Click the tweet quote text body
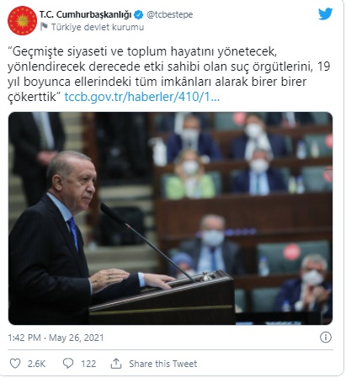This screenshot has width=346, height=378. pos(168,74)
